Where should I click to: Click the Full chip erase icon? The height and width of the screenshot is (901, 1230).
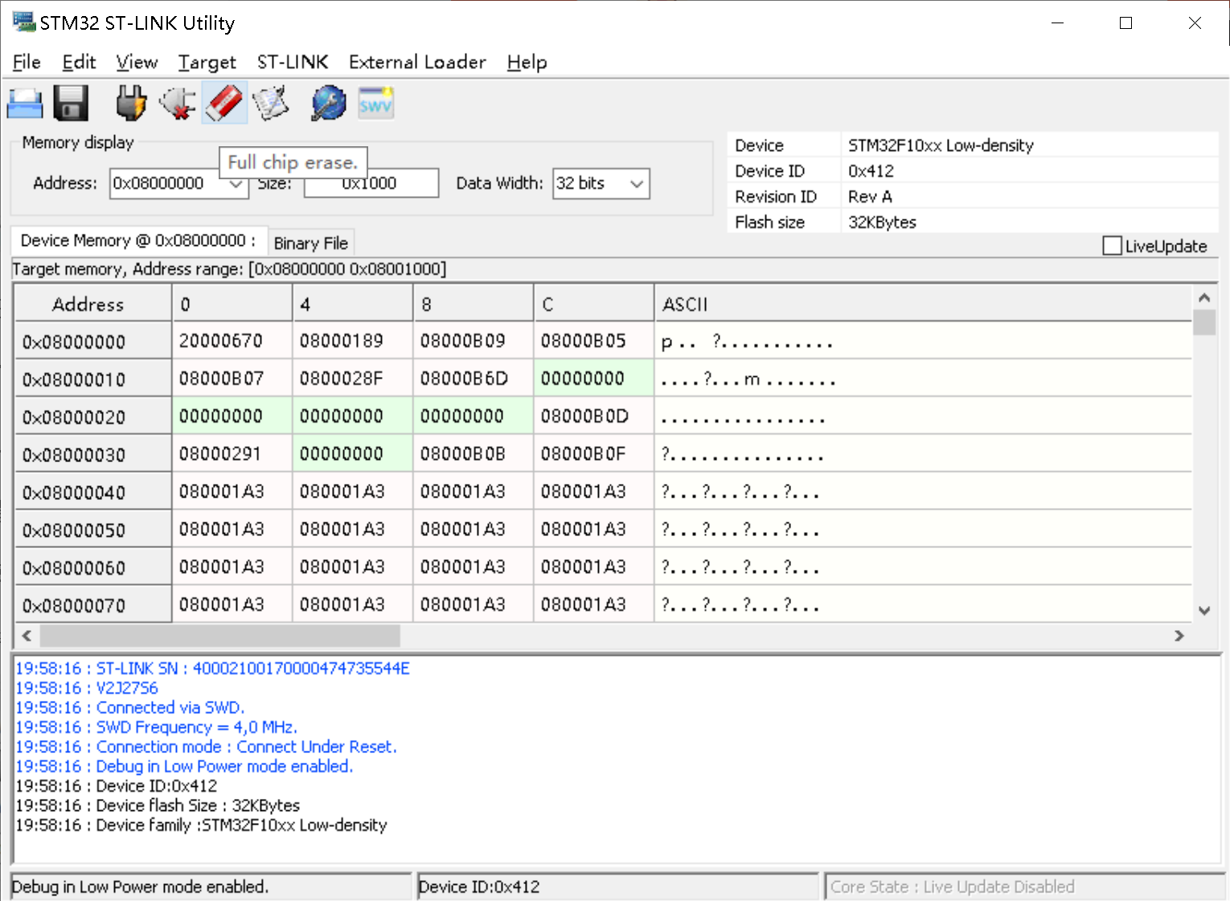pos(224,104)
